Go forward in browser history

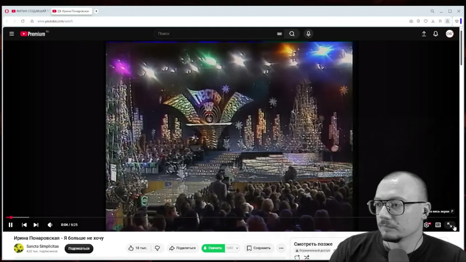click(x=15, y=21)
